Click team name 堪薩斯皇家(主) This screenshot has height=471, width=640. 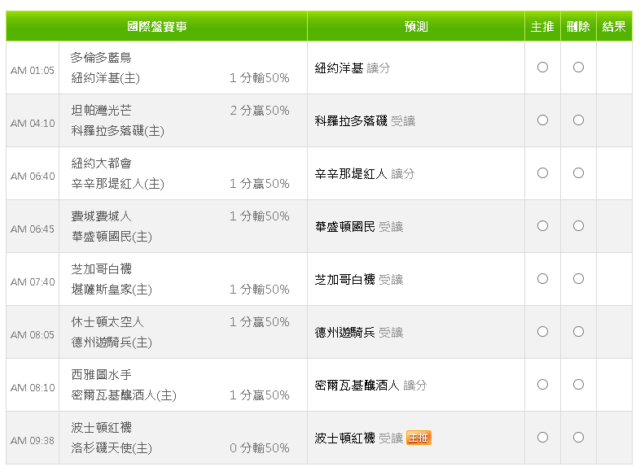(x=112, y=290)
